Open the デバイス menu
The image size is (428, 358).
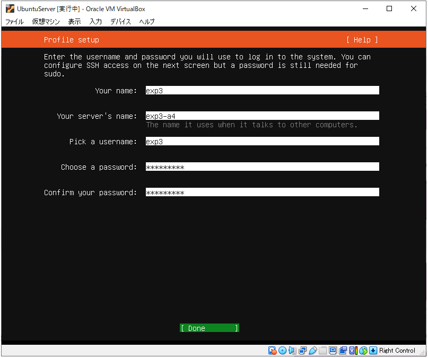120,22
